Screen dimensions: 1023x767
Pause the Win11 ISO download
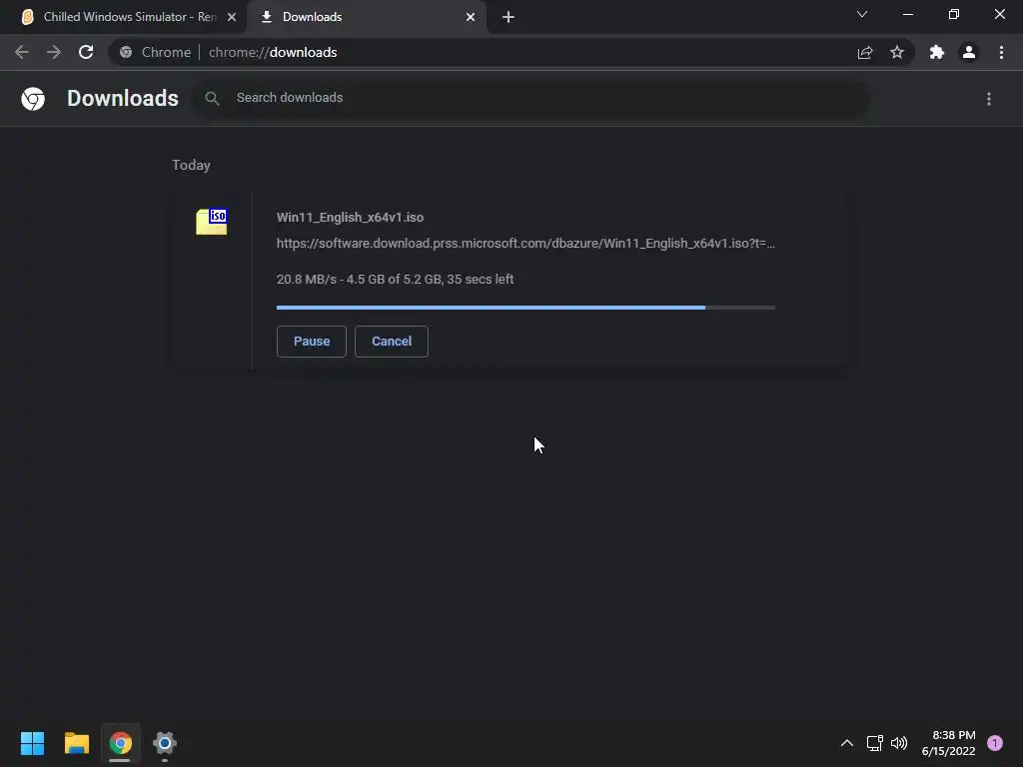coord(312,342)
